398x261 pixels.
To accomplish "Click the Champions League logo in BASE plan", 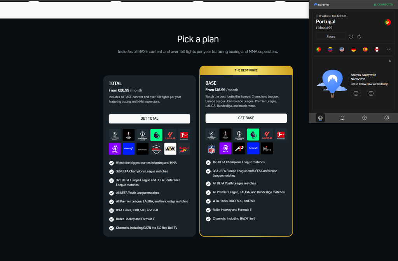I will (211, 134).
